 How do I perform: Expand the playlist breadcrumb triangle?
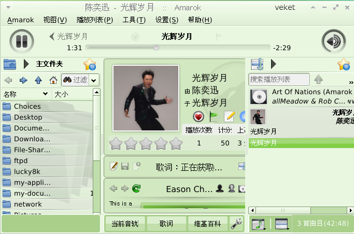(273, 64)
